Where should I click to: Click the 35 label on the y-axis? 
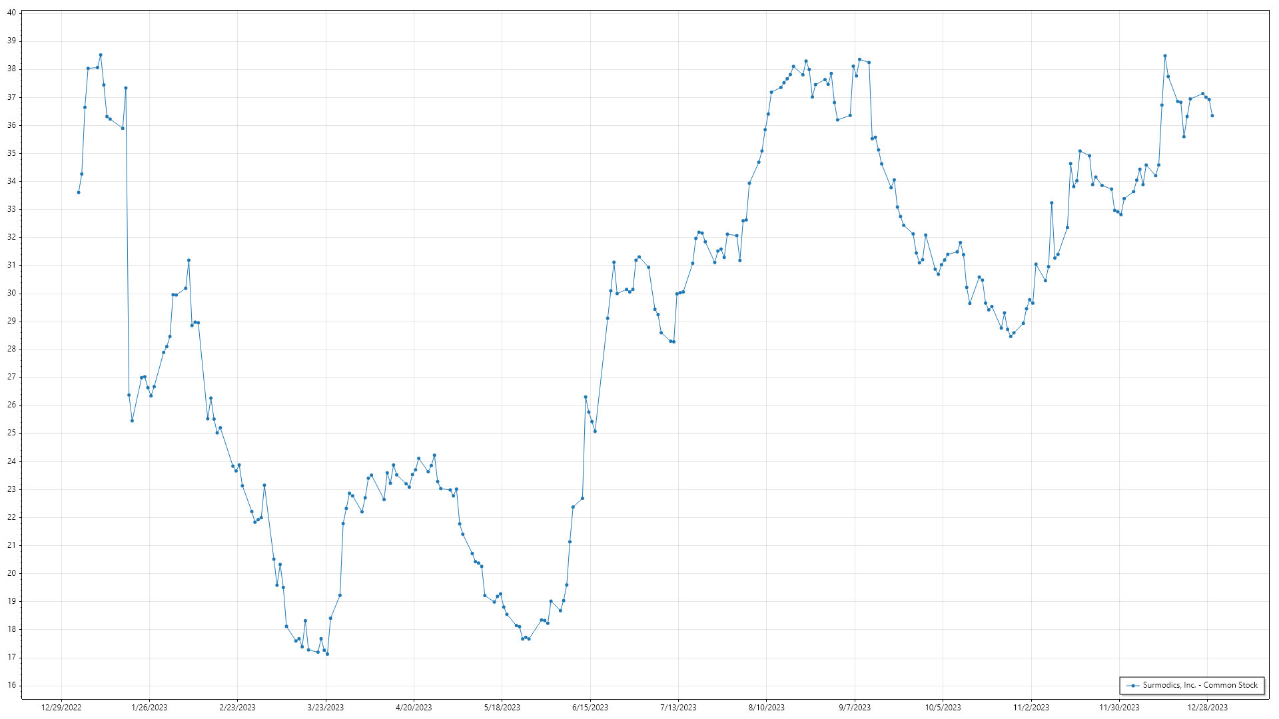pyautogui.click(x=11, y=153)
